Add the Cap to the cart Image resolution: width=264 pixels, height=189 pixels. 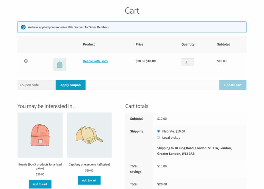(89, 181)
